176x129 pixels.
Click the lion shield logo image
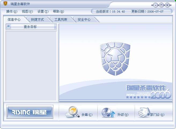click(x=115, y=59)
